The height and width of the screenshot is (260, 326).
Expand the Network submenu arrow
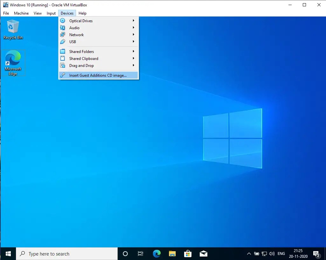[x=134, y=35]
